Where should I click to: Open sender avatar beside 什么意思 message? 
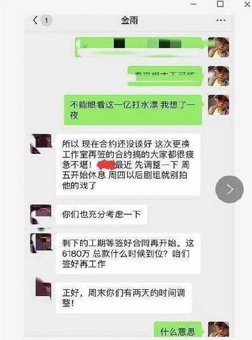(218, 329)
